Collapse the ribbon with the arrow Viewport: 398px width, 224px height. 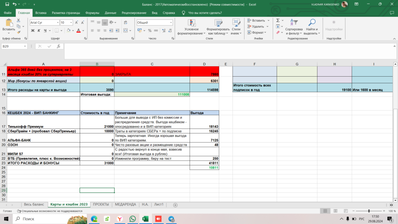pyautogui.click(x=394, y=38)
